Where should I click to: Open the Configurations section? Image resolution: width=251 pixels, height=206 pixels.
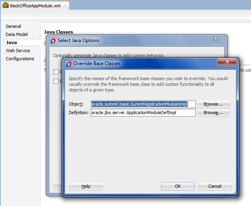[x=20, y=59]
